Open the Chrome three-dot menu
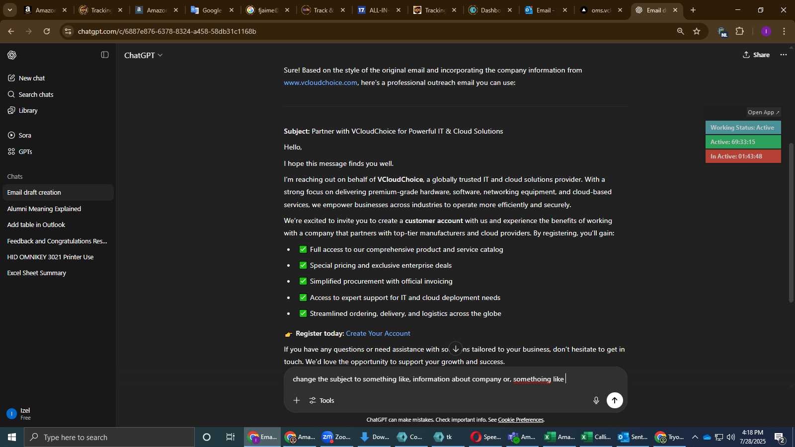Screen dimensions: 795x447 (x=784, y=31)
